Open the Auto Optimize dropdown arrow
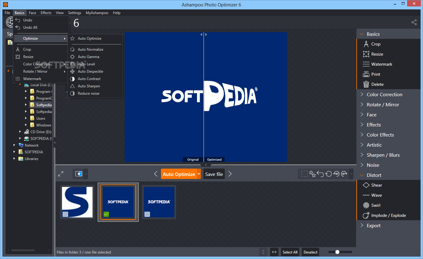 [x=199, y=174]
